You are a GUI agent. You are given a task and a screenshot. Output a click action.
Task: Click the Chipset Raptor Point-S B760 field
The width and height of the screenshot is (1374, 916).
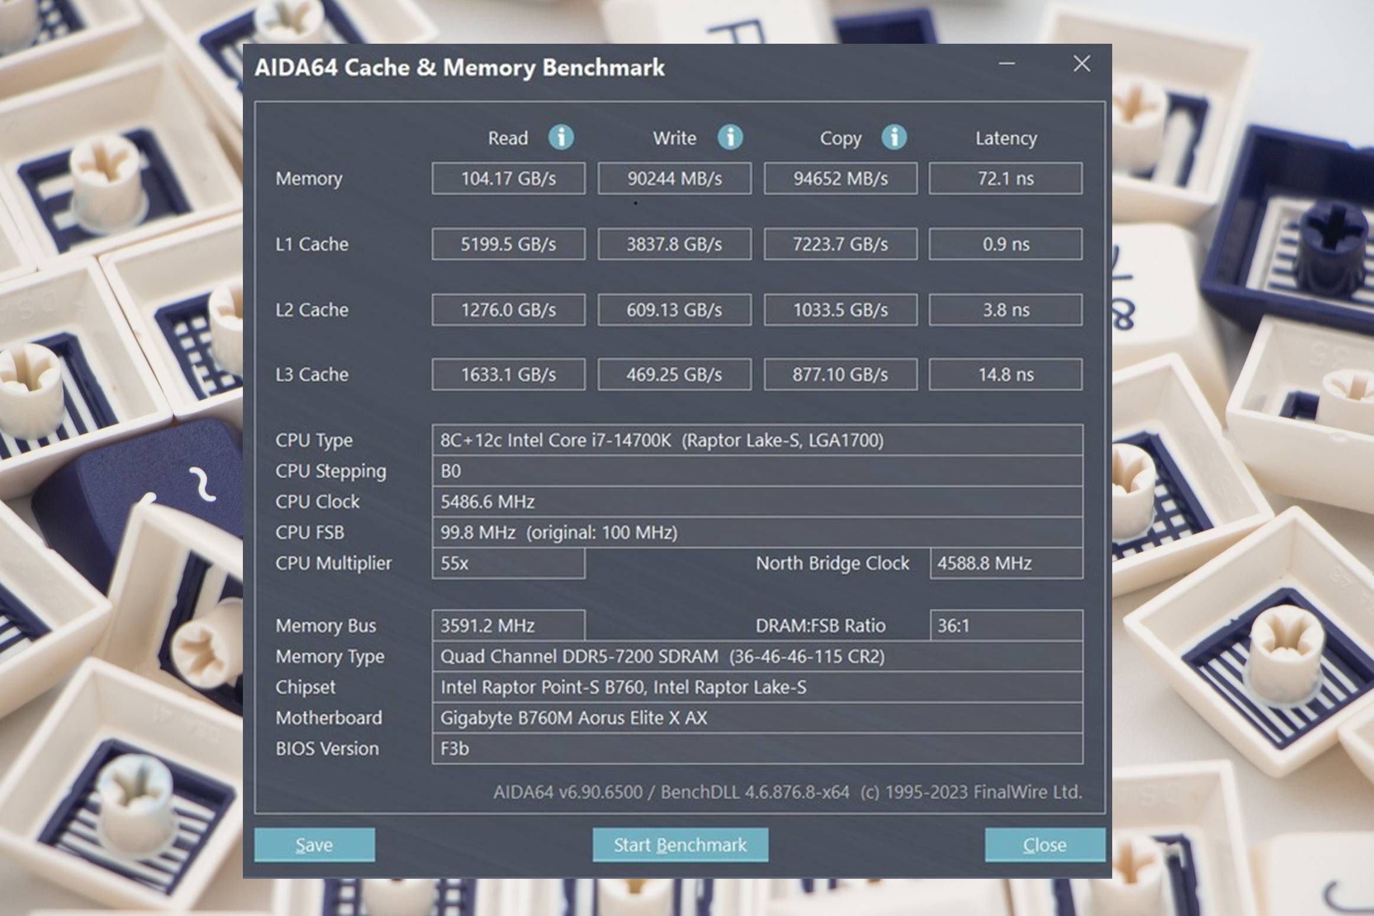click(x=757, y=687)
